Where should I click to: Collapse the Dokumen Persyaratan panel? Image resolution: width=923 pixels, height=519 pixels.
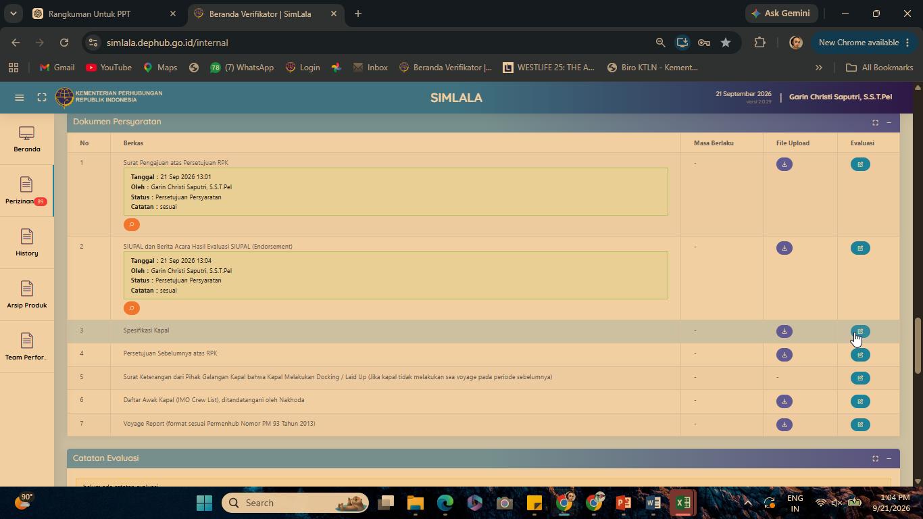point(889,122)
